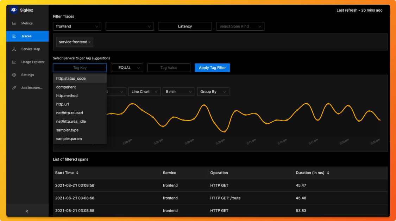This screenshot has width=396, height=221.
Task: Select http.method tag suggestion
Action: pyautogui.click(x=80, y=96)
